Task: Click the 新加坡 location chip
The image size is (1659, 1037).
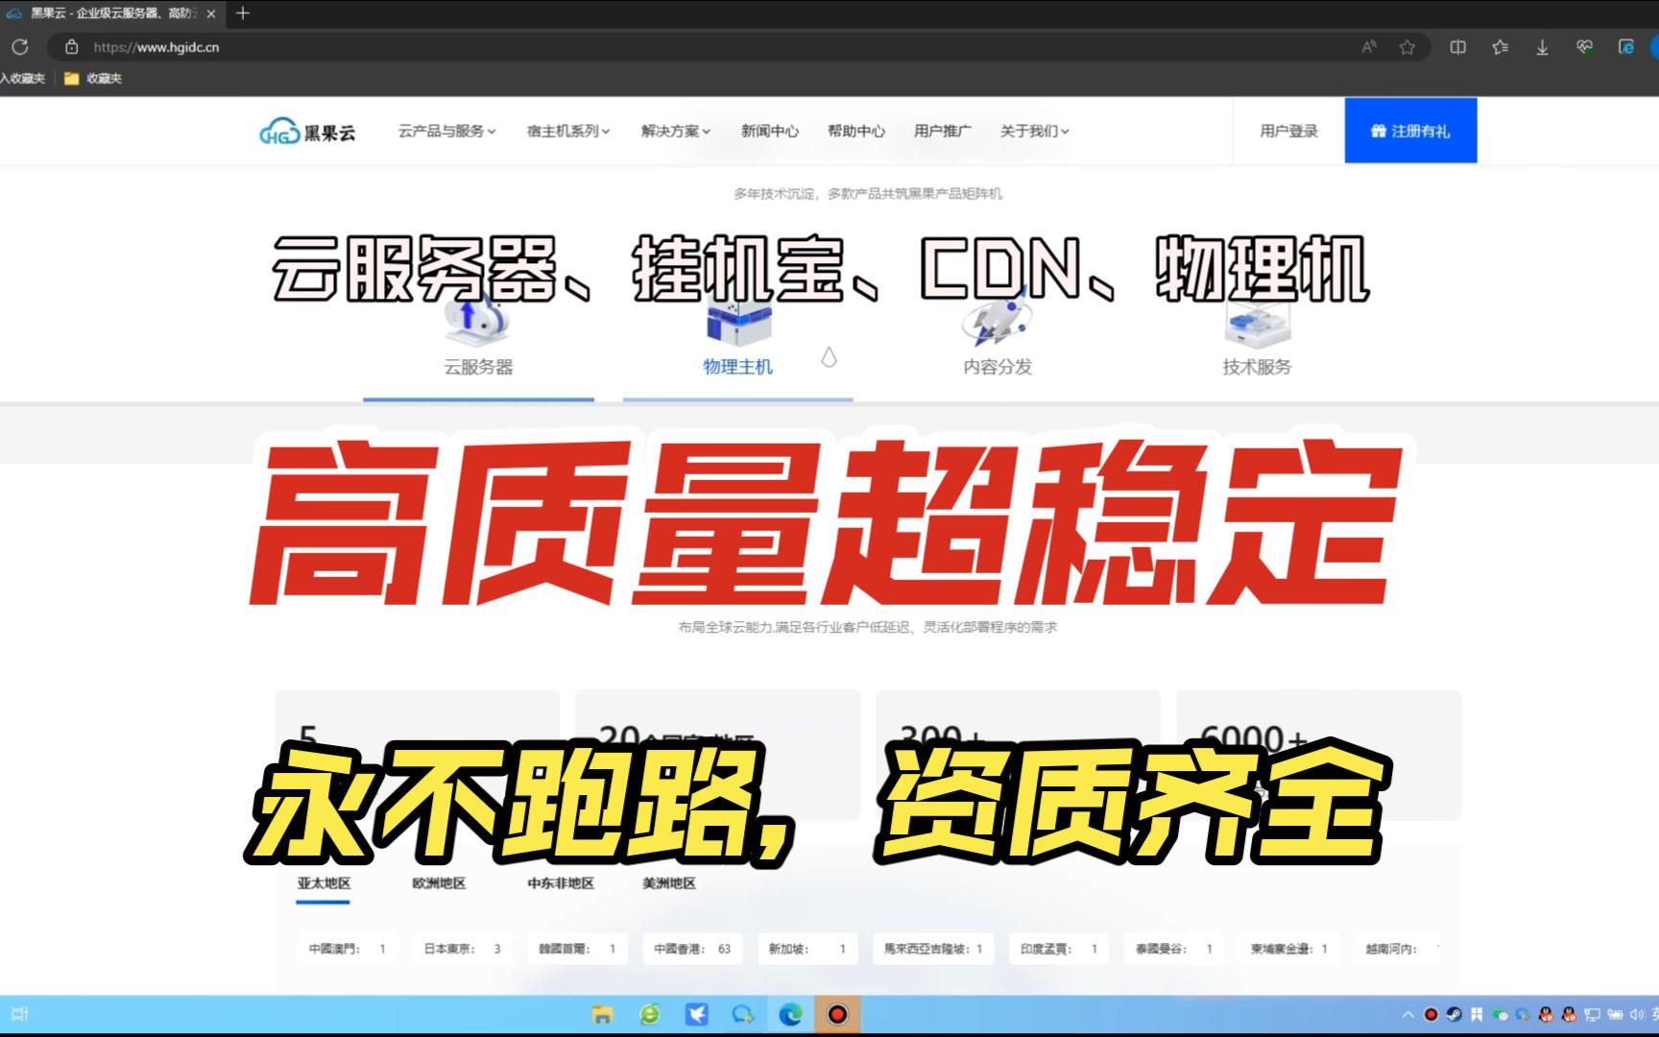Action: [808, 949]
